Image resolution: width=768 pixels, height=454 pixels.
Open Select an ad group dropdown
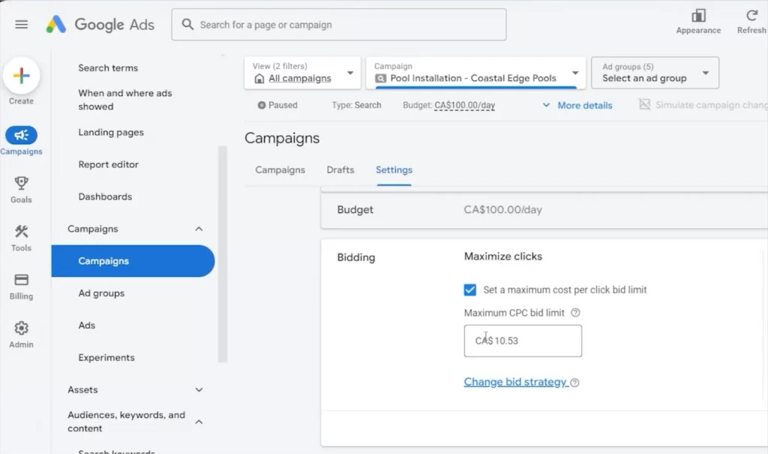coord(655,73)
